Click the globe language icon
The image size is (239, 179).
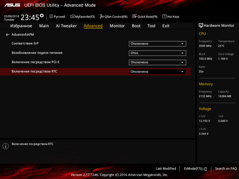point(51,16)
